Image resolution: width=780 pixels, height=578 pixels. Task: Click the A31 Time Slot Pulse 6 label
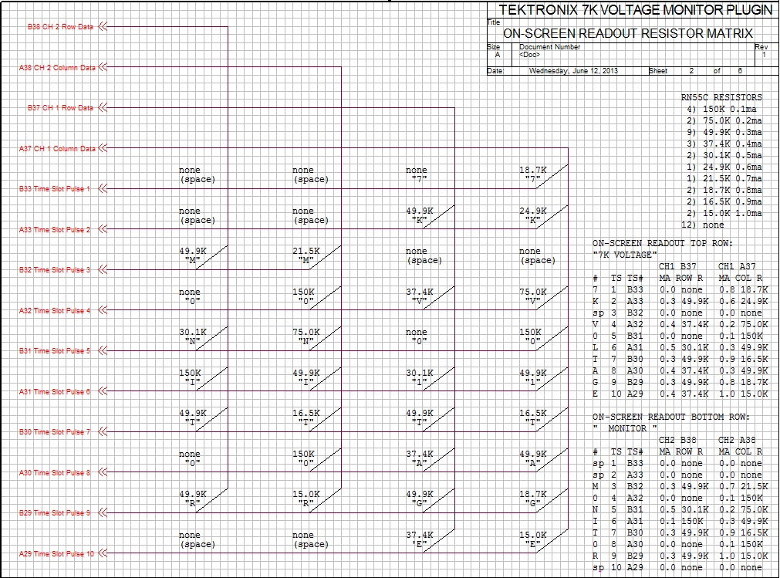click(55, 392)
